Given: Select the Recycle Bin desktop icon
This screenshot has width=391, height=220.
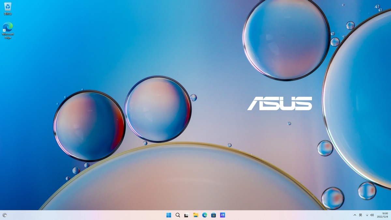Looking at the screenshot, I should click(8, 9).
